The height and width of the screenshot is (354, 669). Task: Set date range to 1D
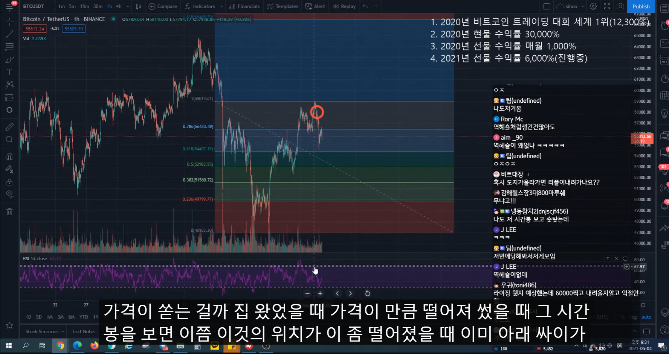(29, 317)
